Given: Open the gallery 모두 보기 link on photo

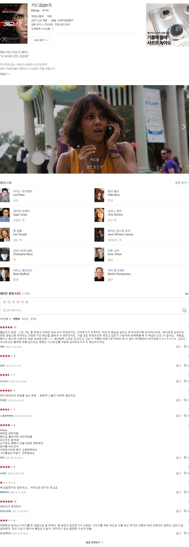Looking at the screenshot, I should pyautogui.click(x=94, y=167).
